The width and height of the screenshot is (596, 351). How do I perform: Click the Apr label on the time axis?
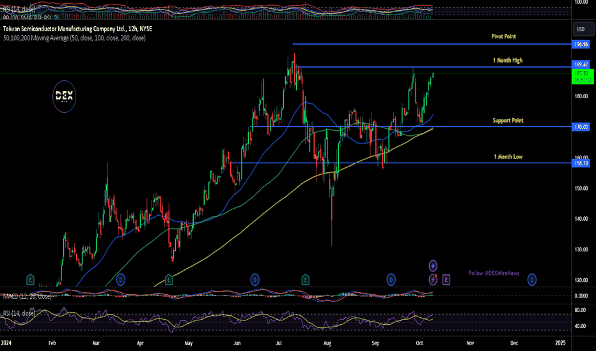[140, 343]
